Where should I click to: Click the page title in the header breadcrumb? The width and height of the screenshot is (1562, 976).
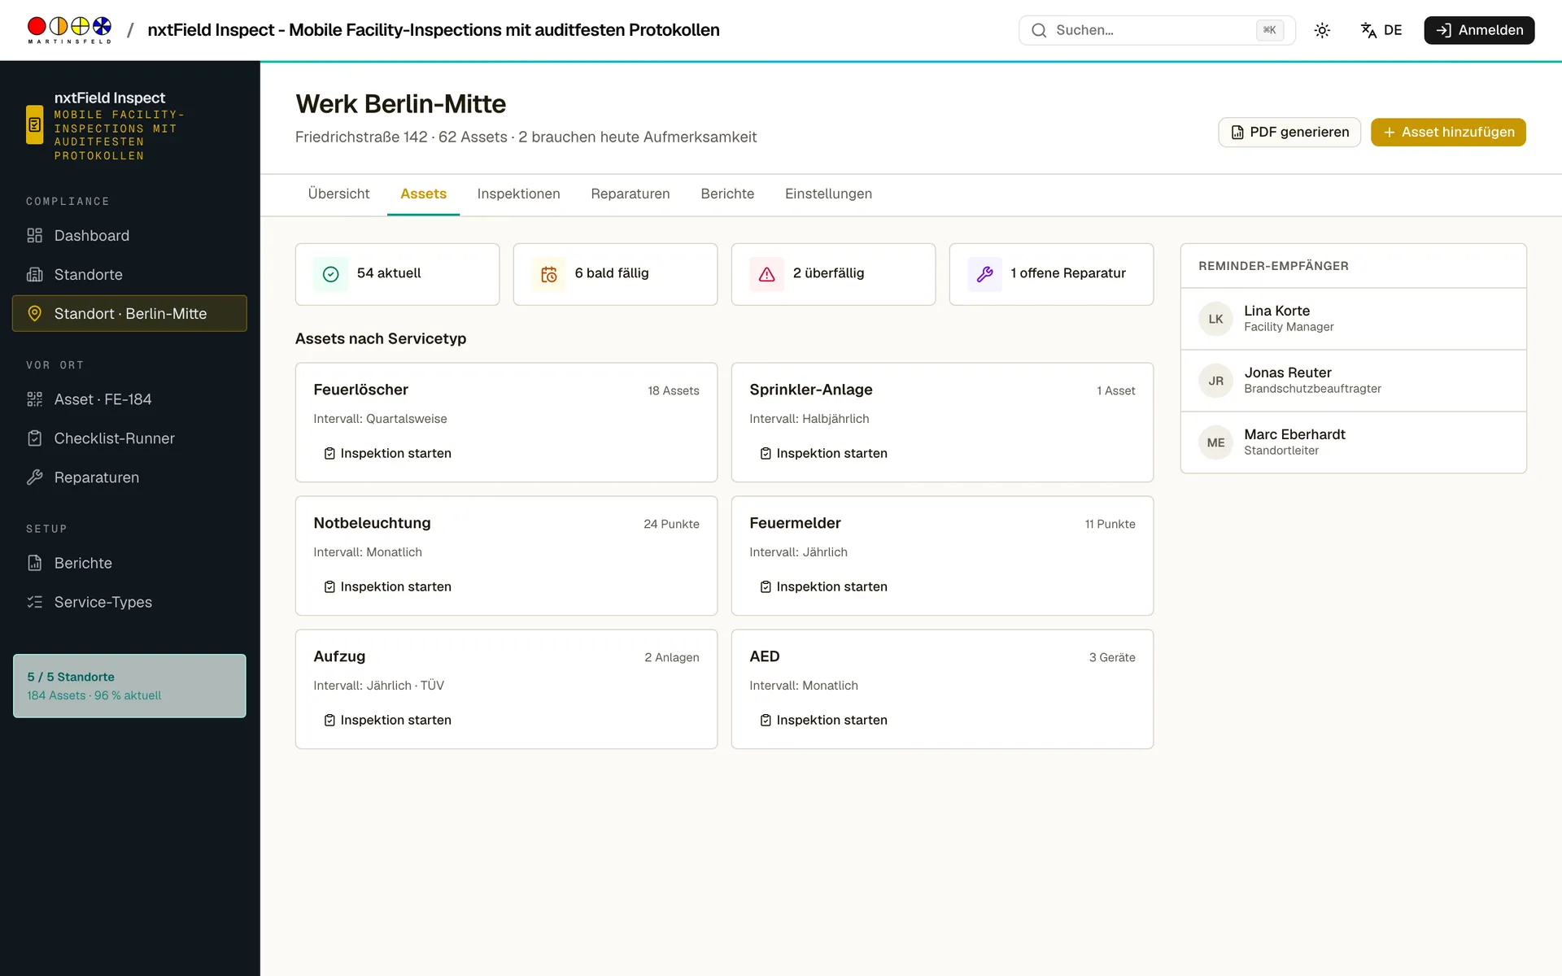434,30
